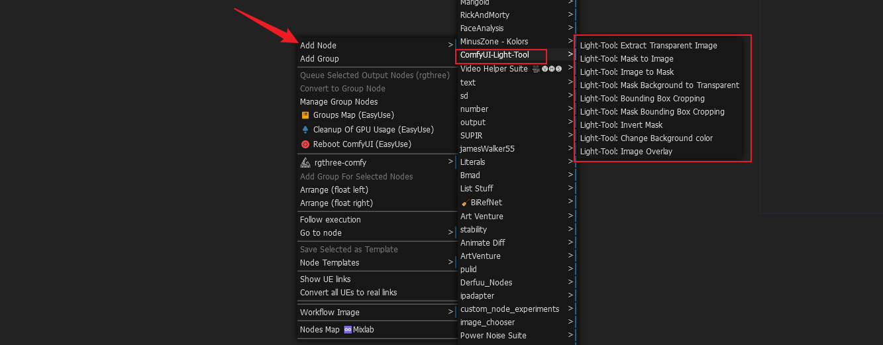
Task: Add Light-Tool: Mask Background to Transparent
Action: click(x=660, y=85)
